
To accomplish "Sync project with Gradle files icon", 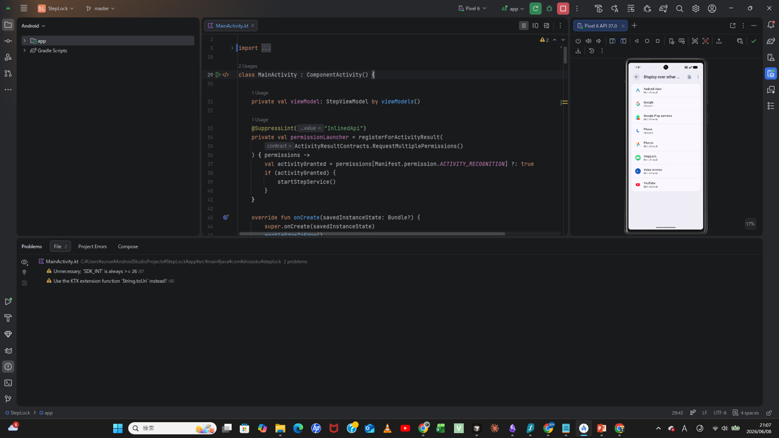I will (663, 9).
